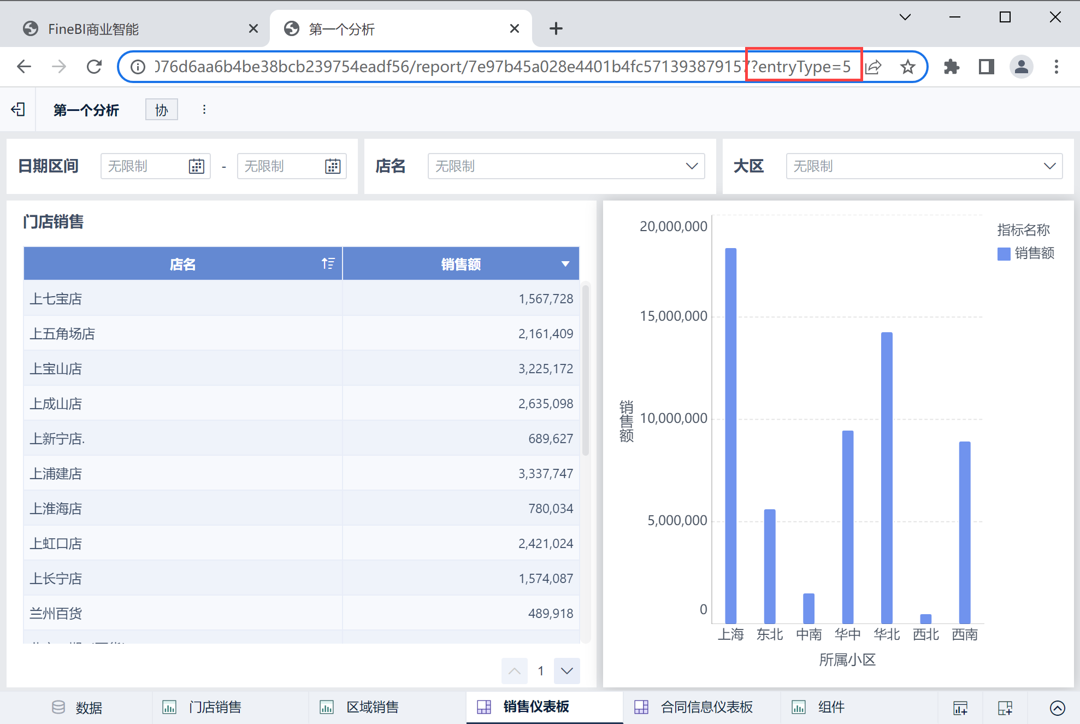Bookmark this page with star icon
This screenshot has height=724, width=1080.
coord(907,67)
